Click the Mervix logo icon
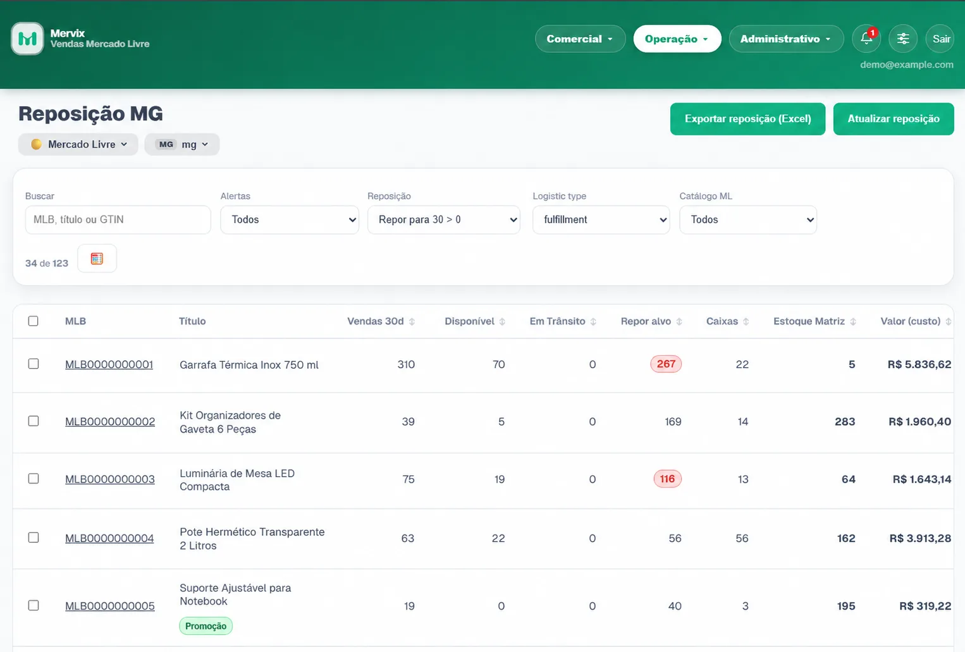 pos(27,39)
